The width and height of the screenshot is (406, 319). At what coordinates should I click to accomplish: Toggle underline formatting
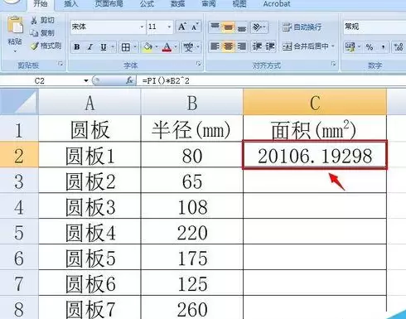[104, 47]
